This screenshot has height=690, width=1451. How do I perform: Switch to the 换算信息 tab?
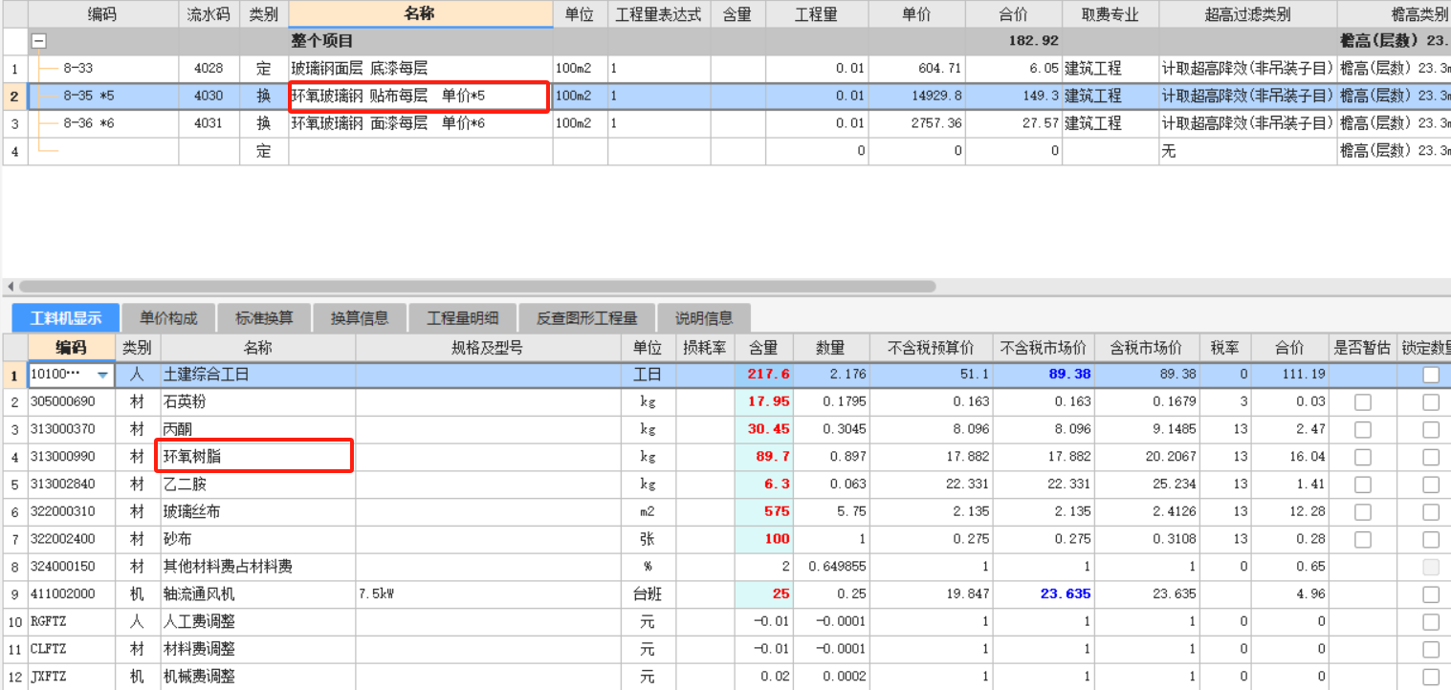(359, 318)
